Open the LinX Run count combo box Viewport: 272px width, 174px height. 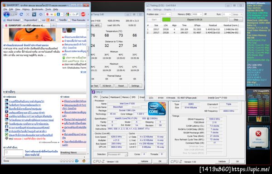pyautogui.click(x=227, y=14)
